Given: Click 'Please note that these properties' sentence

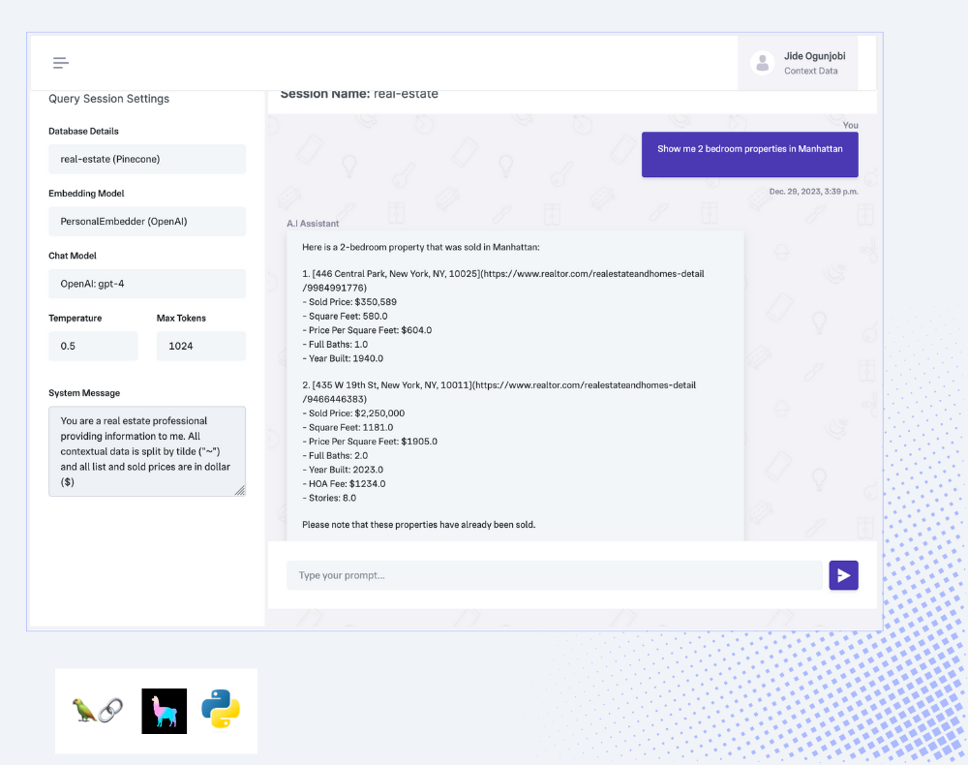Looking at the screenshot, I should coord(418,525).
